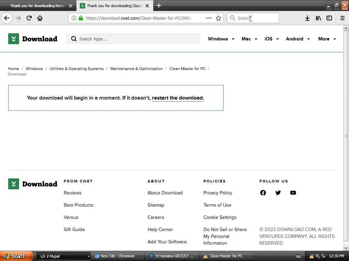Image resolution: width=349 pixels, height=261 pixels.
Task: Open Add Your Software link
Action: pyautogui.click(x=167, y=242)
